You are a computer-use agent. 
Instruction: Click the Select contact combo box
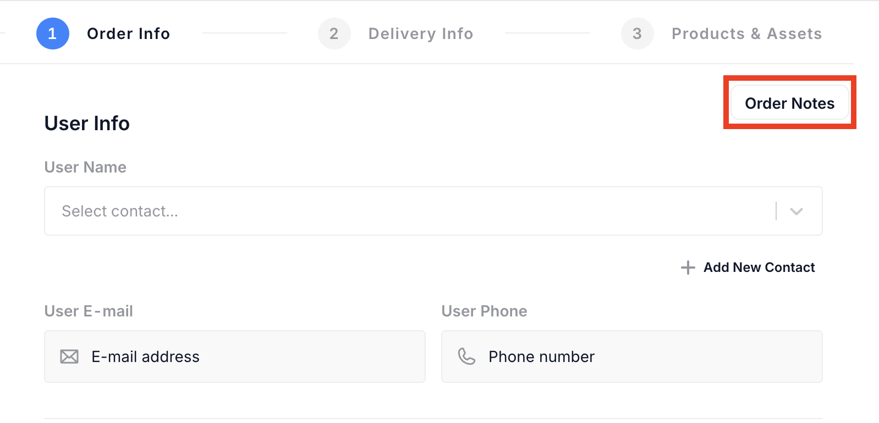407,211
